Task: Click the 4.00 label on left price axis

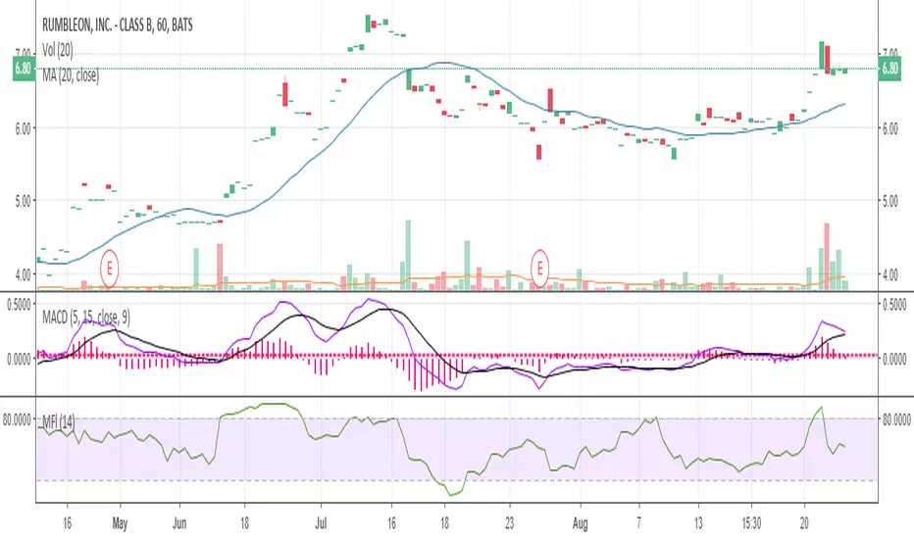Action: pyautogui.click(x=23, y=274)
